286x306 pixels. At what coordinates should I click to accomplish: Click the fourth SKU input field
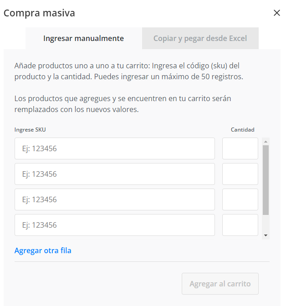(115, 225)
